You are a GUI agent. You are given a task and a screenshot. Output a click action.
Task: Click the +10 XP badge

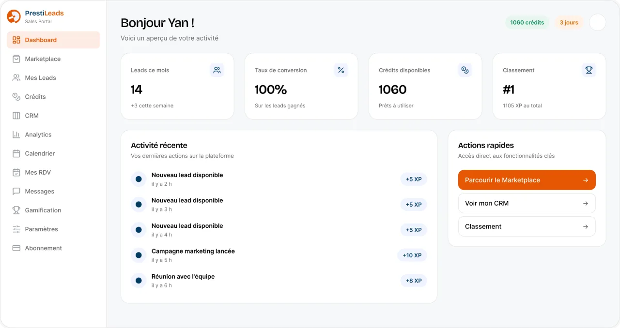pyautogui.click(x=412, y=255)
